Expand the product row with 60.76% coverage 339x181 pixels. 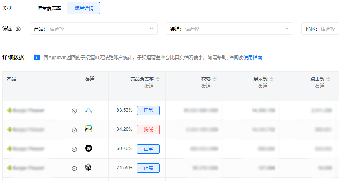(x=74, y=149)
